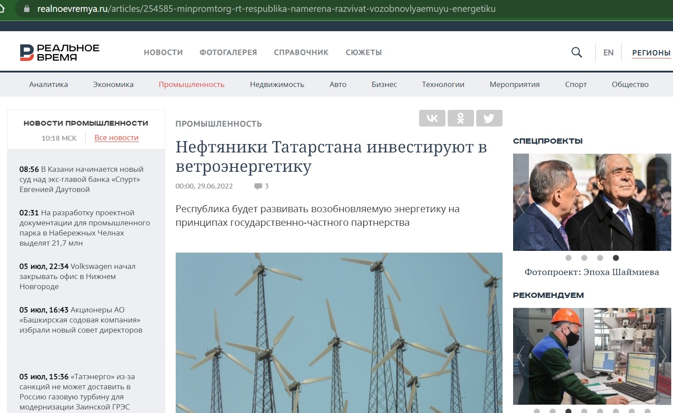Image resolution: width=673 pixels, height=413 pixels.
Task: Show previous Спецпроекты slide arrow
Action: [521, 202]
